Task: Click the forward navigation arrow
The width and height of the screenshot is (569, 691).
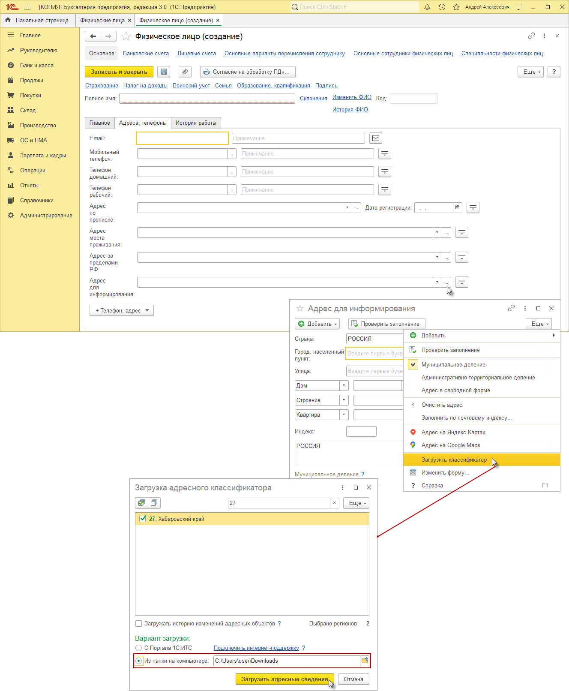Action: pos(108,36)
